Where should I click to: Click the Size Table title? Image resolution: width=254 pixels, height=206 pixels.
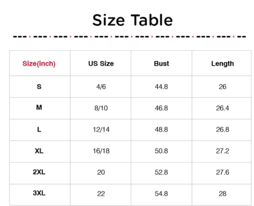[x=132, y=20]
